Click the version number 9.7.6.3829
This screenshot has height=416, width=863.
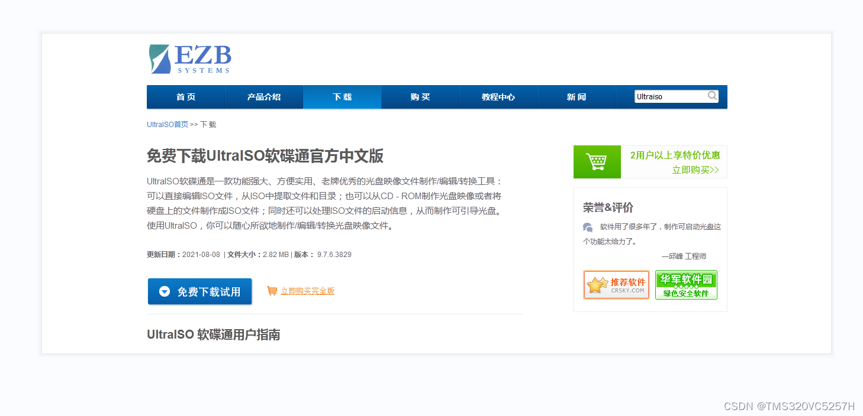[334, 255]
